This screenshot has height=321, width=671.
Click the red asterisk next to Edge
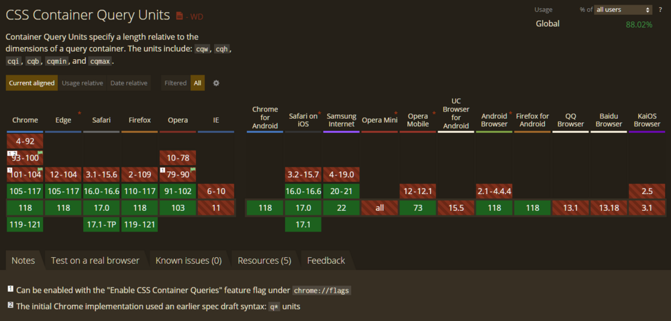[79, 113]
